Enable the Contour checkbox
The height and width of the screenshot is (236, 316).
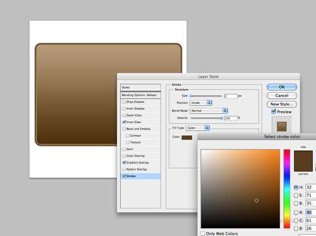pos(128,136)
